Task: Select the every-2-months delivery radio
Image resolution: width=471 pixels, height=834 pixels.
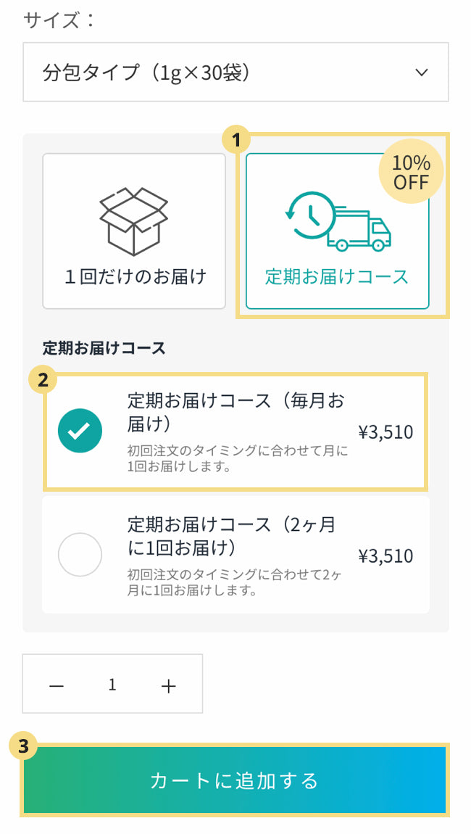Action: pyautogui.click(x=80, y=555)
